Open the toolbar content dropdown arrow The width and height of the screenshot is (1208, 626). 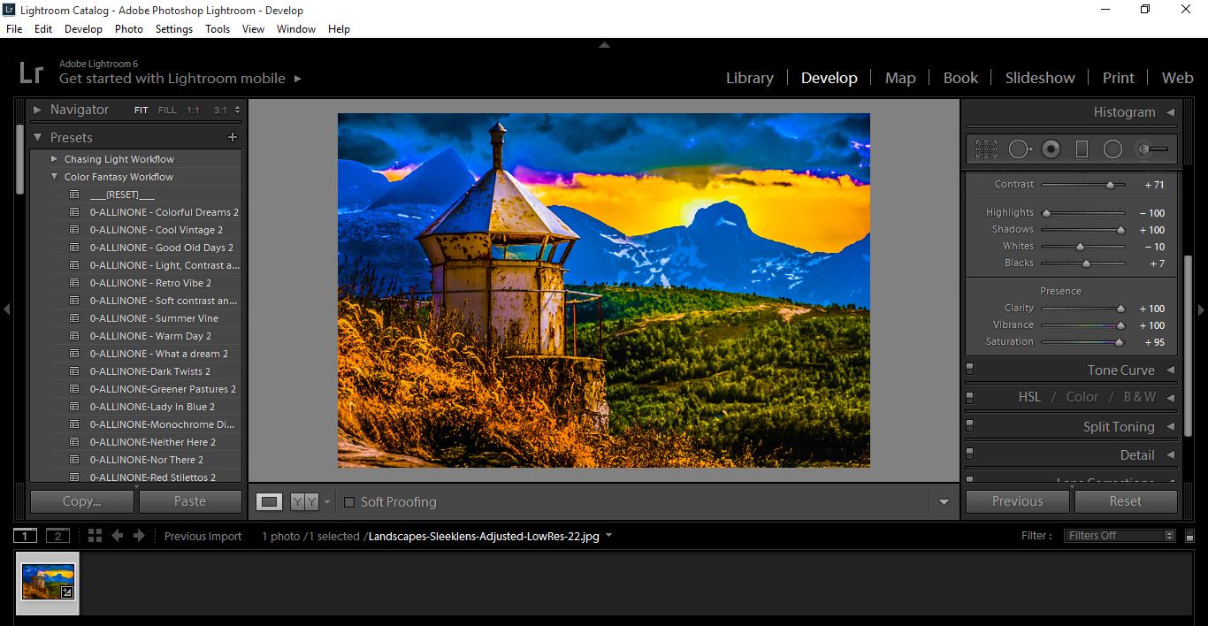pyautogui.click(x=944, y=502)
